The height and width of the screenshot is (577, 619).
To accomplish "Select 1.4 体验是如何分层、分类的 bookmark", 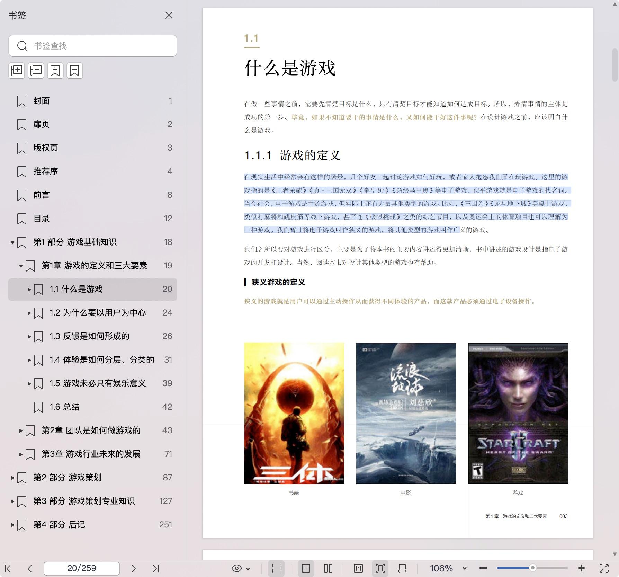I will [93, 360].
